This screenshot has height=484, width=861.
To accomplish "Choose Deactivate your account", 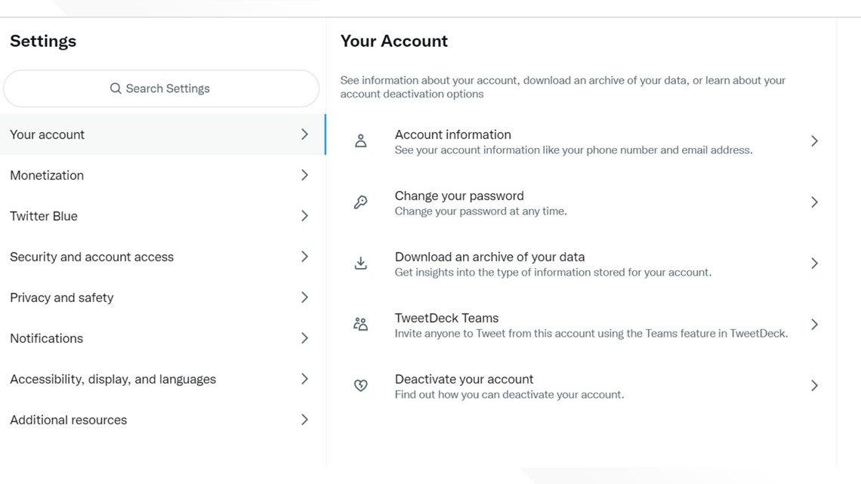I will (582, 386).
